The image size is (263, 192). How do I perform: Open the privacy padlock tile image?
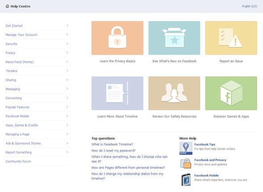coord(117,38)
